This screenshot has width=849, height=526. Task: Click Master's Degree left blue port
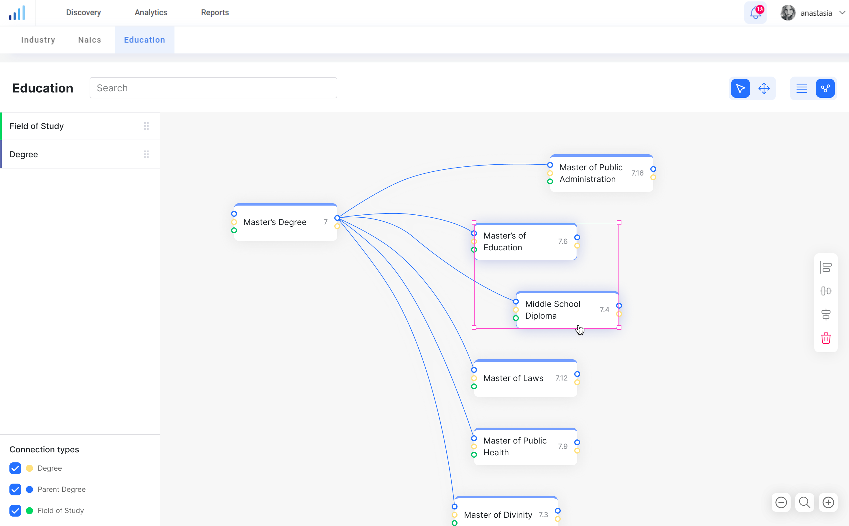(234, 214)
